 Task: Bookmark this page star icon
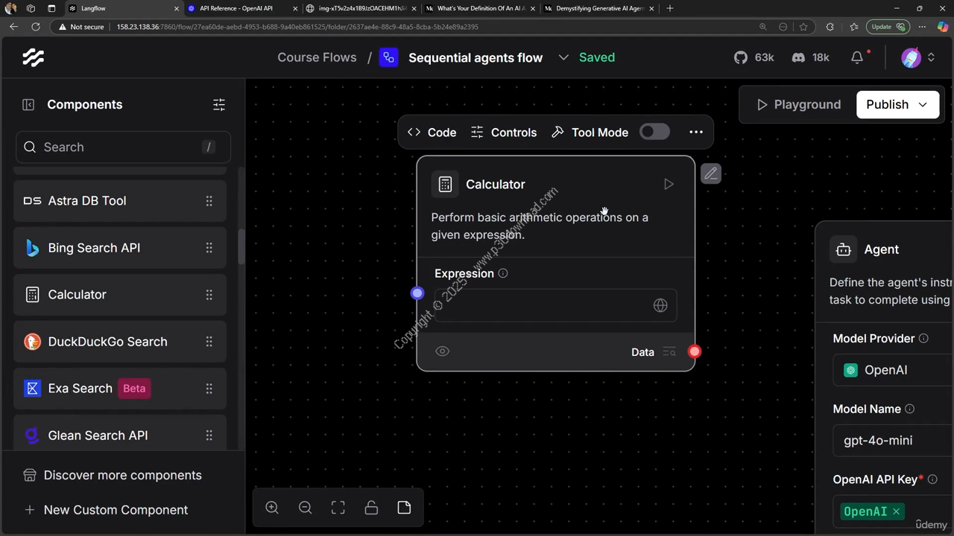[x=803, y=27]
